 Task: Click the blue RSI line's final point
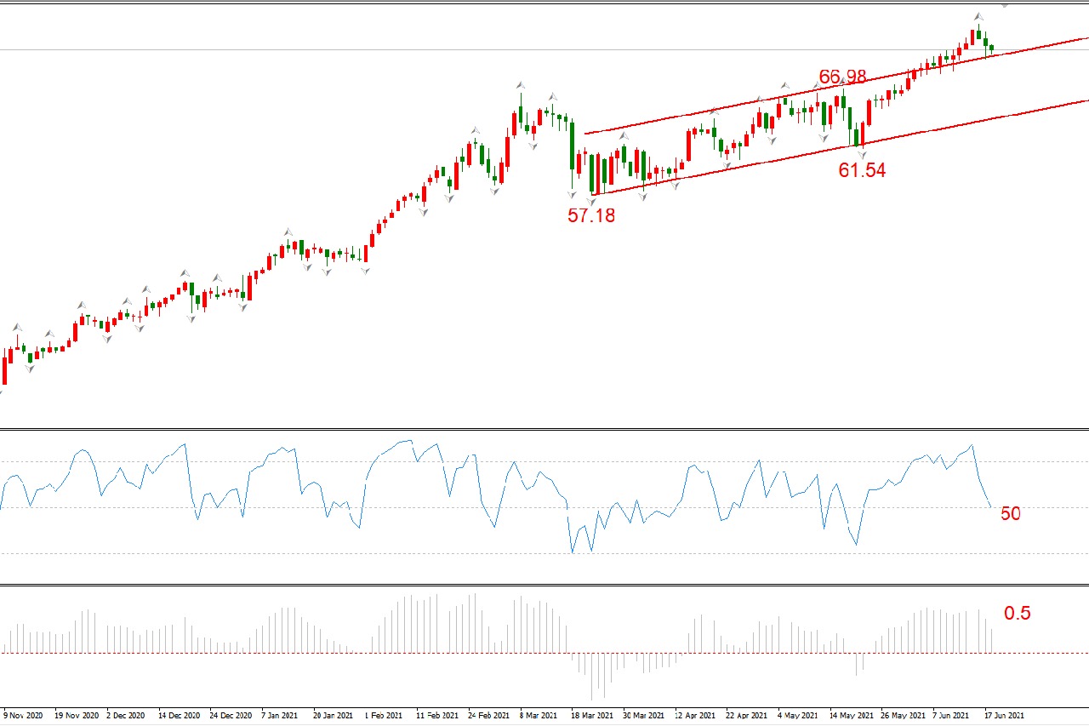pos(991,507)
